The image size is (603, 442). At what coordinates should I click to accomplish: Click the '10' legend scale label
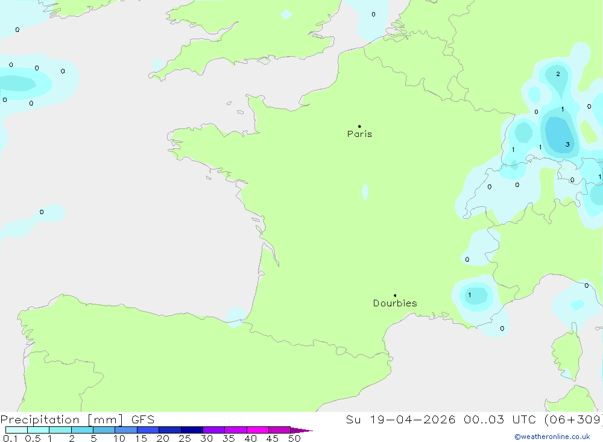119,438
